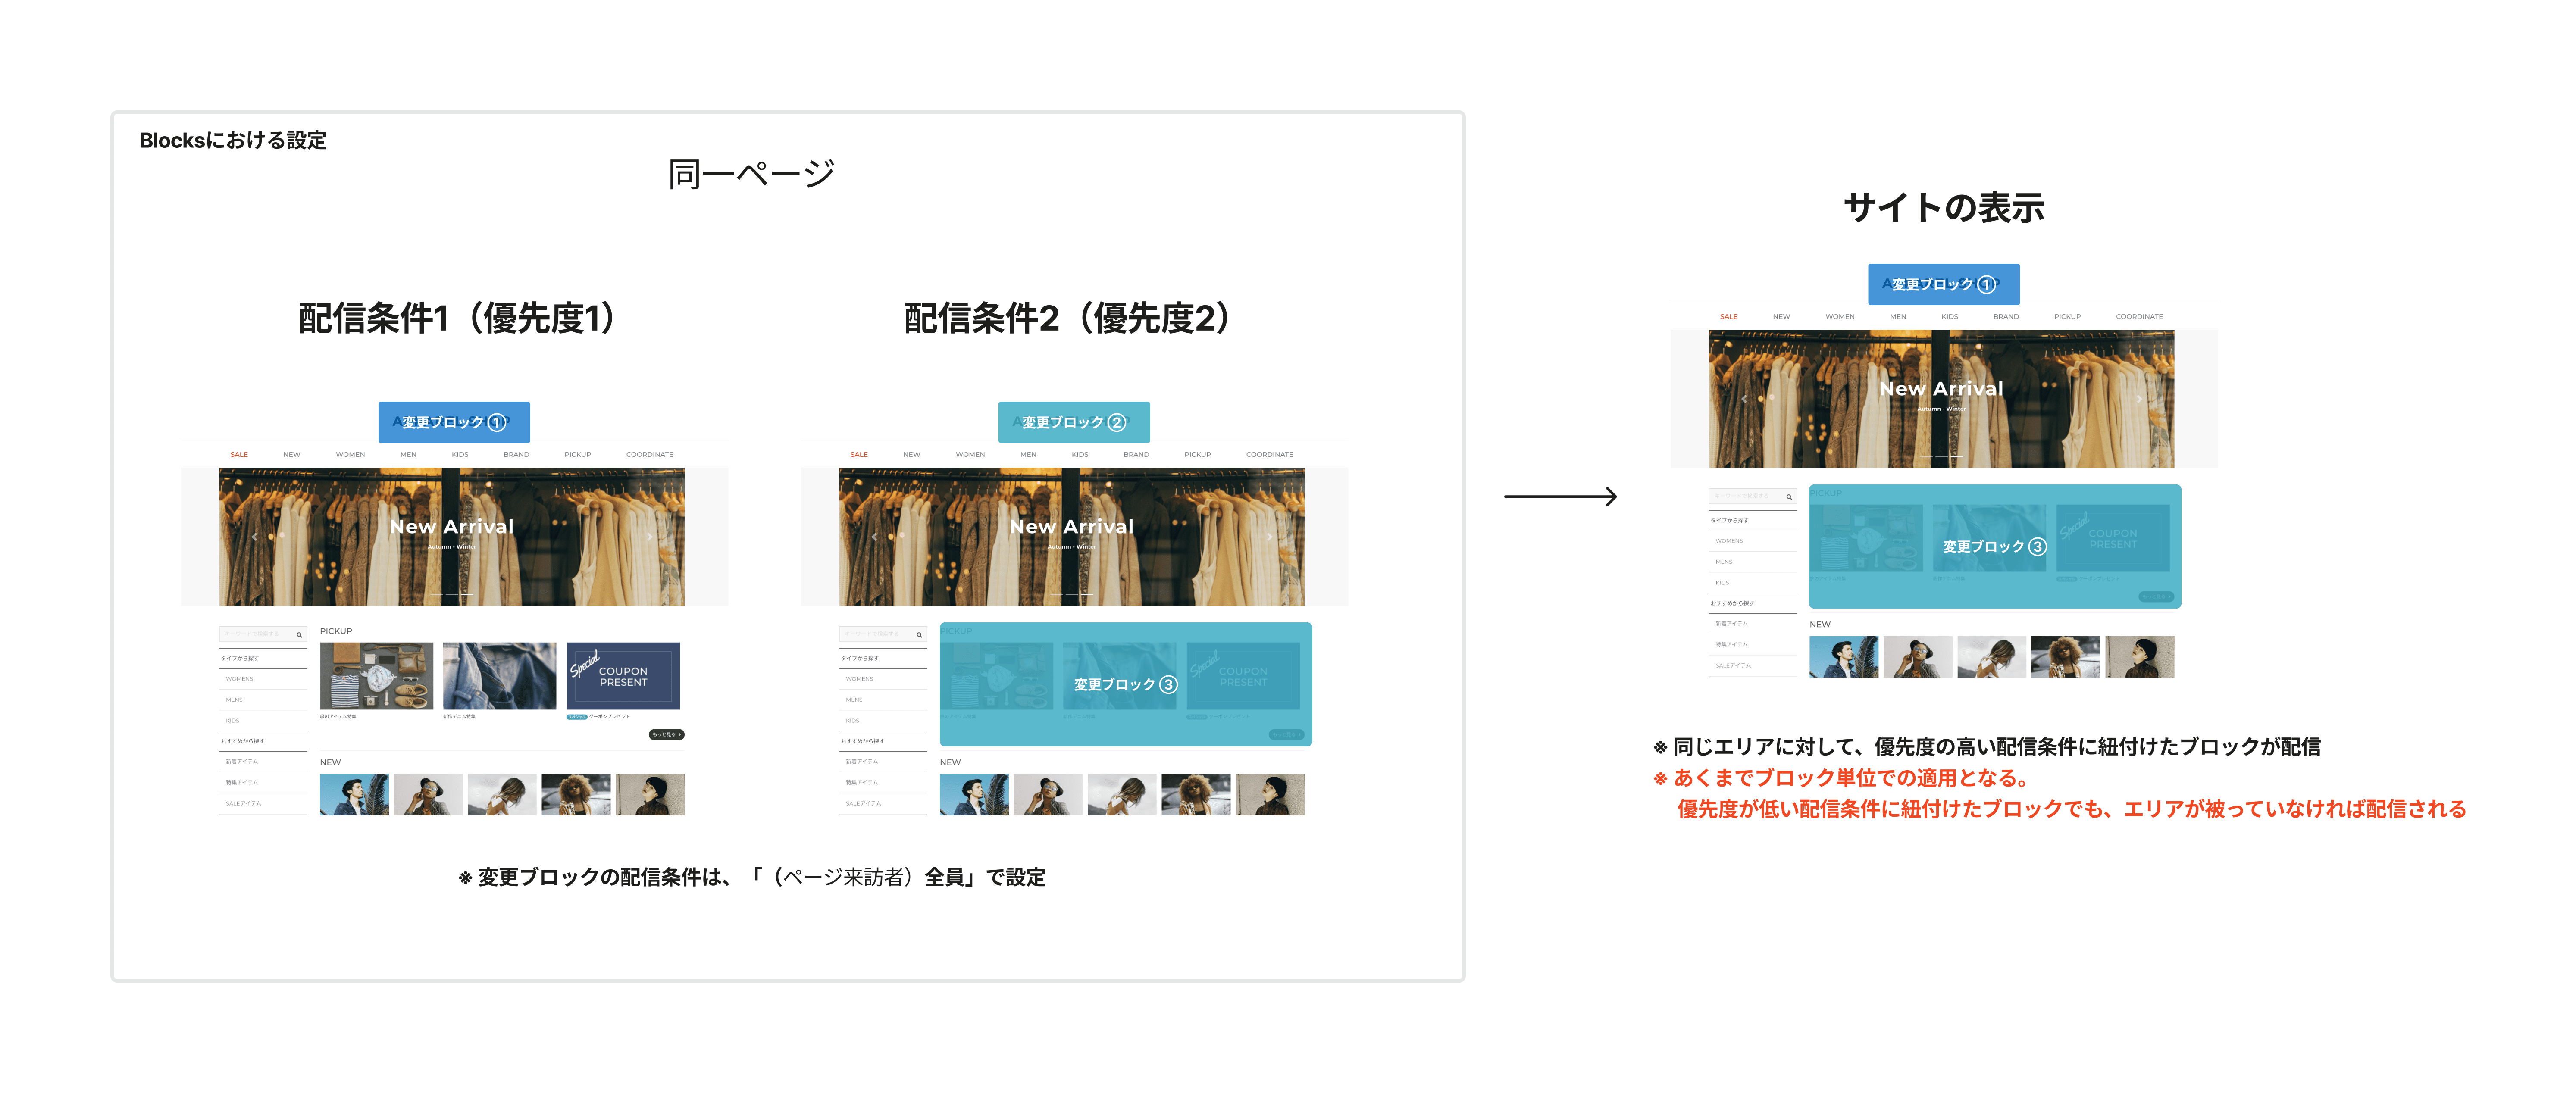
Task: Open PICKUP nav item in 配信条件2 mockup
Action: point(1198,455)
